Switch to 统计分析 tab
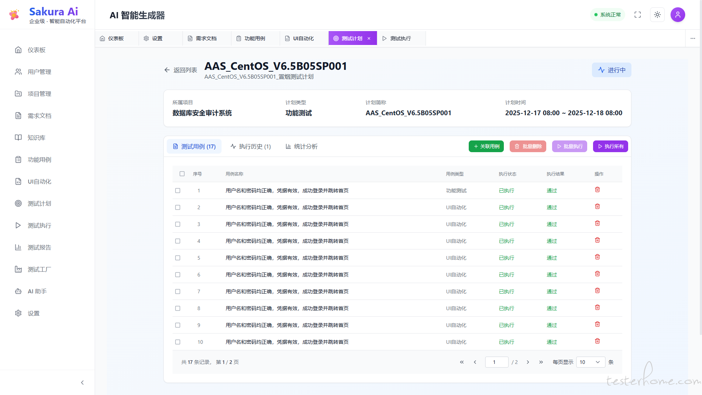This screenshot has height=395, width=702. pos(302,147)
